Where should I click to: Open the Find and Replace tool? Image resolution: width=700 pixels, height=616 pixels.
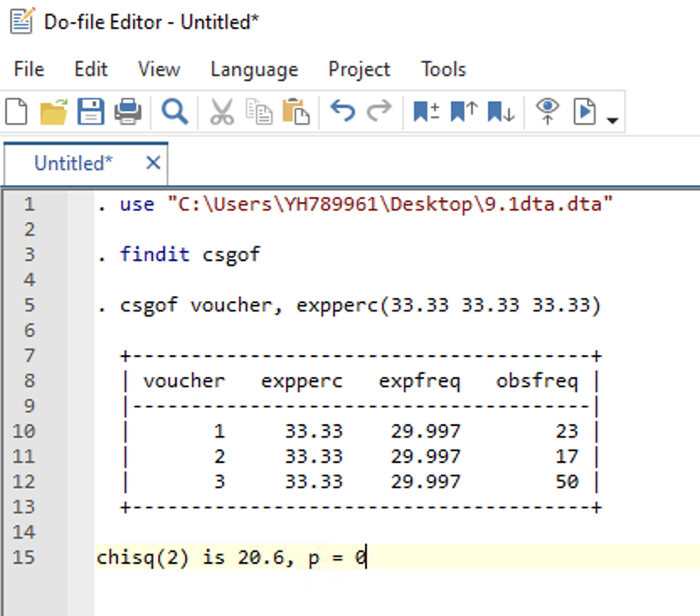(x=172, y=110)
